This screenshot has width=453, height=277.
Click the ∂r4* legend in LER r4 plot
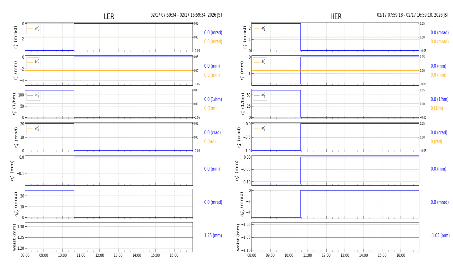(33, 129)
